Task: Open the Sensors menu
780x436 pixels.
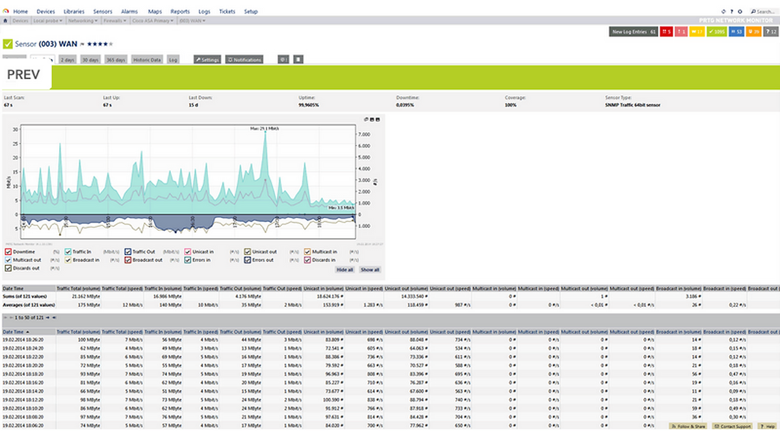Action: [x=103, y=12]
